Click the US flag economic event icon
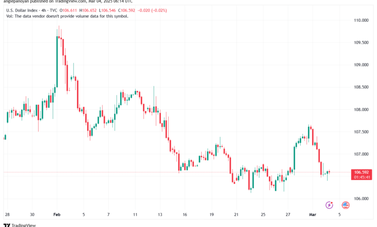This screenshot has width=377, height=227. point(346,205)
